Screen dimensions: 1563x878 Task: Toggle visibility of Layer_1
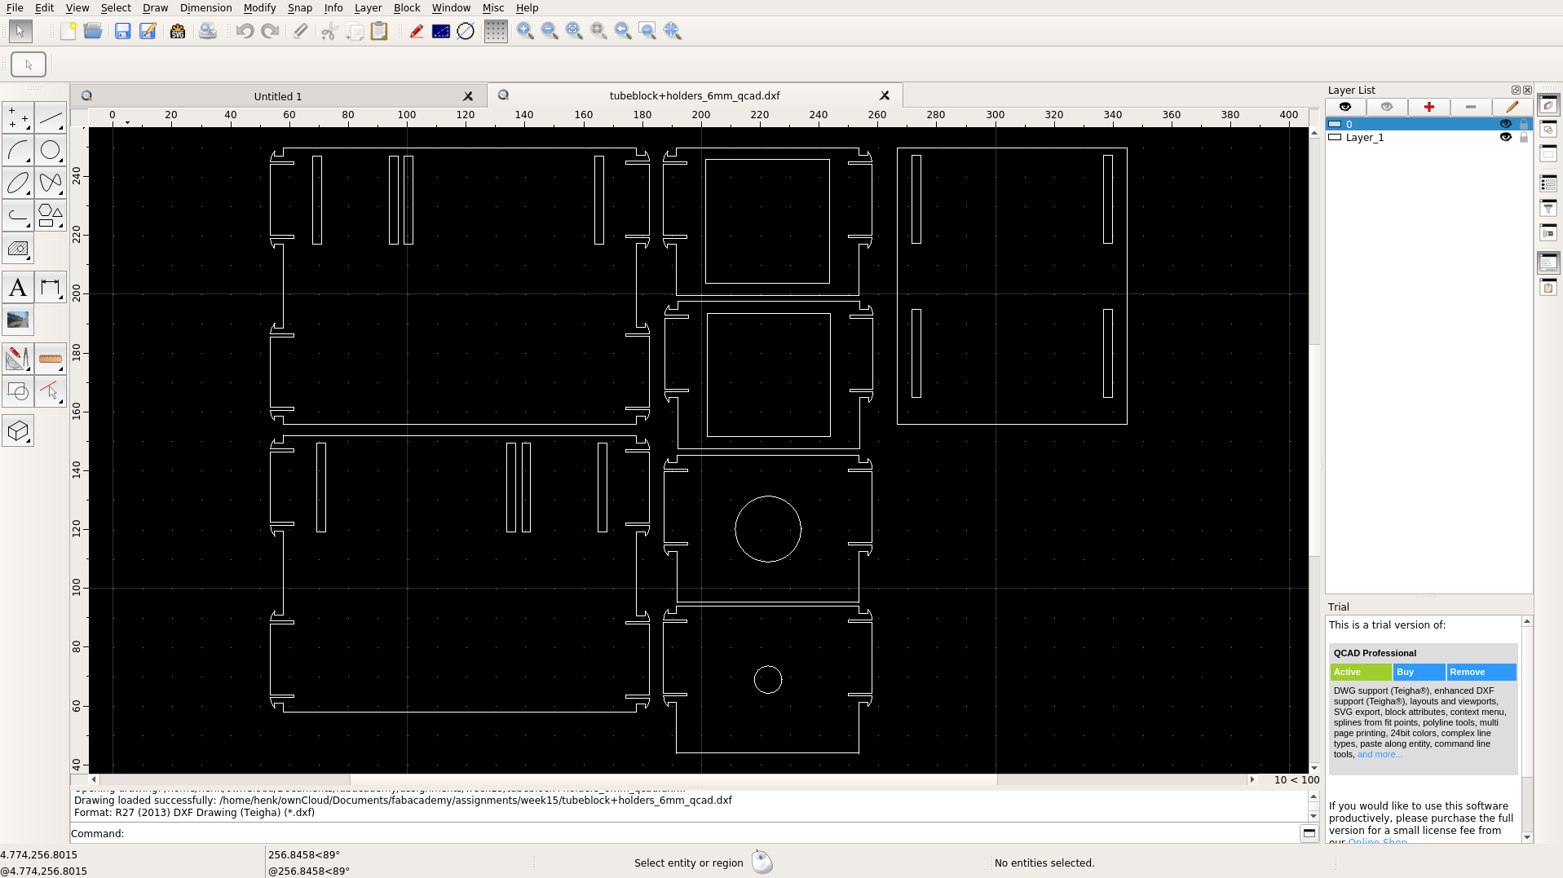tap(1506, 137)
